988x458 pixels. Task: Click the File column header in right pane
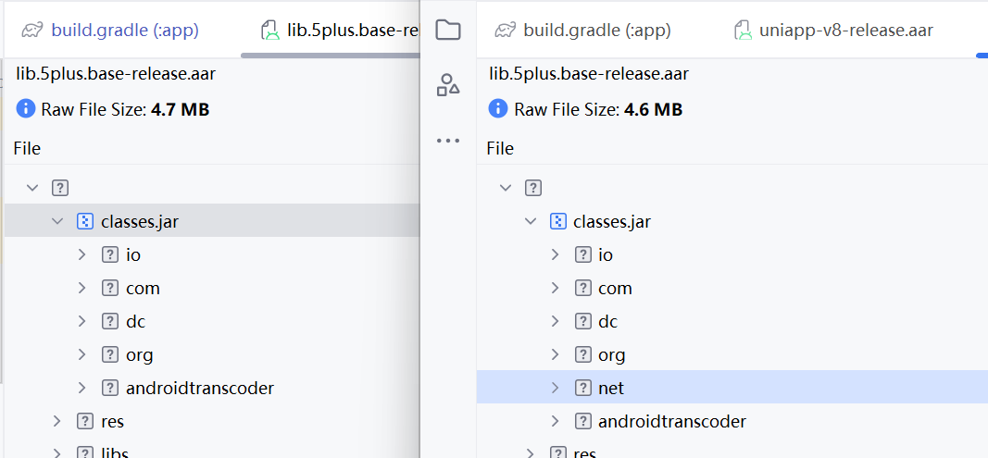[x=500, y=148]
